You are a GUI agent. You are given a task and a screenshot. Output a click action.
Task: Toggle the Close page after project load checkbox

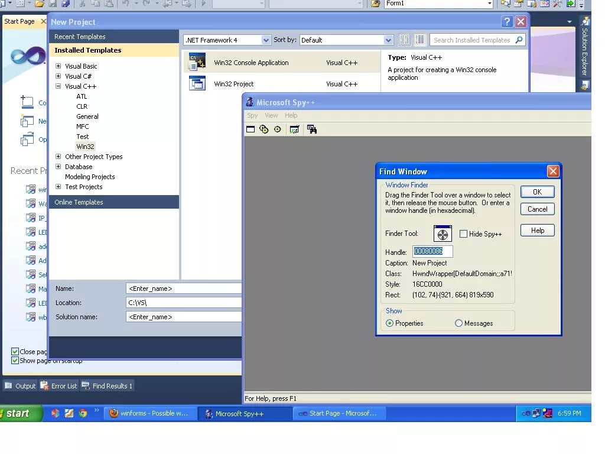(15, 351)
